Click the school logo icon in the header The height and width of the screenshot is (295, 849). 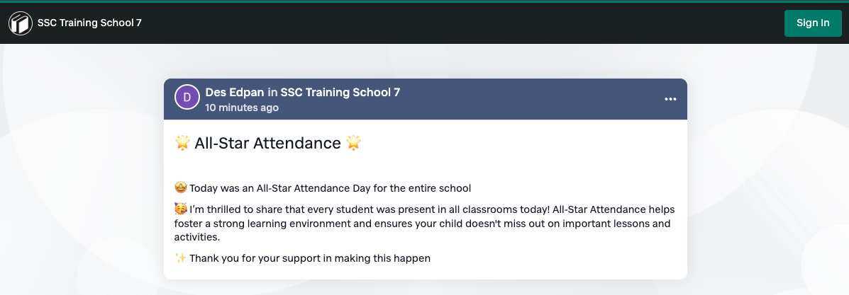[x=21, y=23]
